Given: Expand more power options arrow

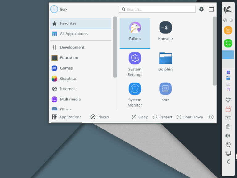Looking at the screenshot, I should tap(211, 117).
